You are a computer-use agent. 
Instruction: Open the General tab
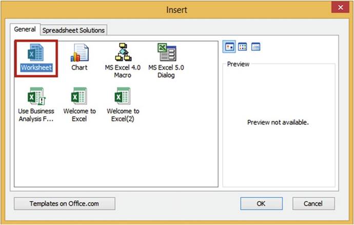[25, 30]
